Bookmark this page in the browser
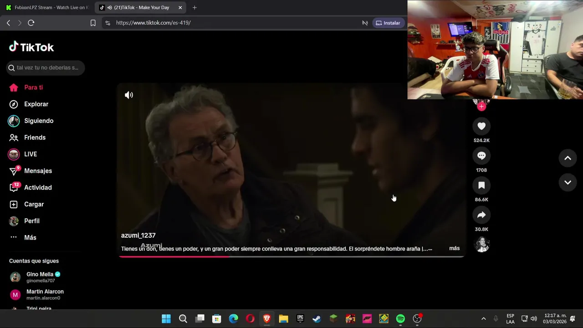583x328 pixels. pyautogui.click(x=93, y=23)
